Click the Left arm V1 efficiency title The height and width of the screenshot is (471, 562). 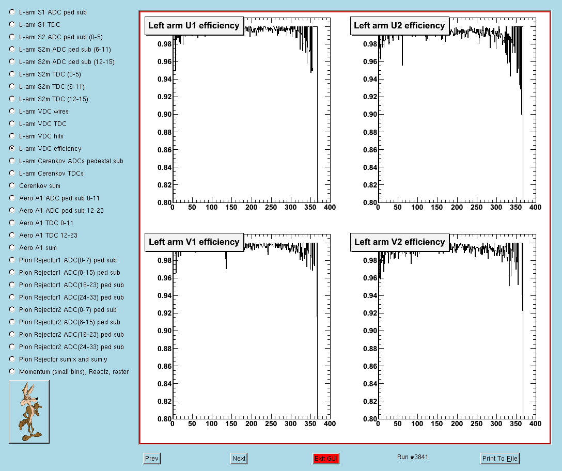(x=194, y=242)
